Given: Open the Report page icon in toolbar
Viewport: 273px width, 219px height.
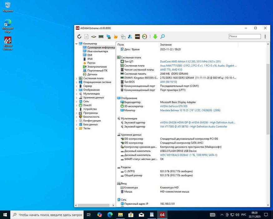Looking at the screenshot, I should point(86,37).
